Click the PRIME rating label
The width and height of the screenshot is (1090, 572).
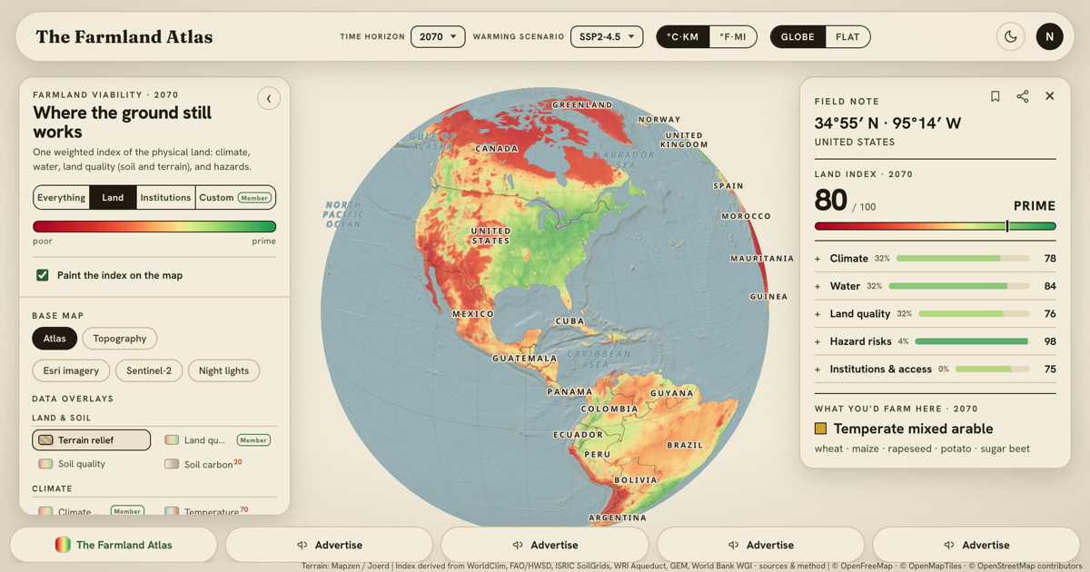click(x=1035, y=206)
